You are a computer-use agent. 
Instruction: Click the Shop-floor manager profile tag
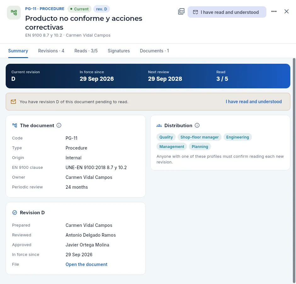click(x=200, y=137)
